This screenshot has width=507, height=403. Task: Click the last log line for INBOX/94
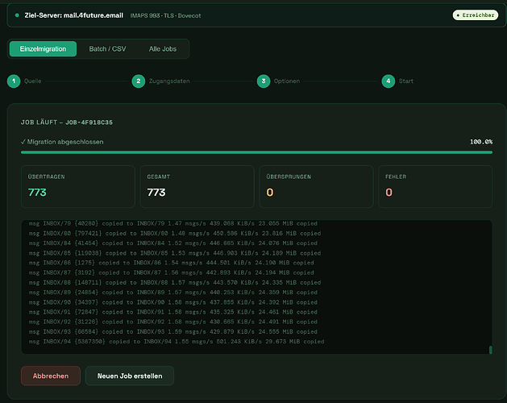[177, 342]
